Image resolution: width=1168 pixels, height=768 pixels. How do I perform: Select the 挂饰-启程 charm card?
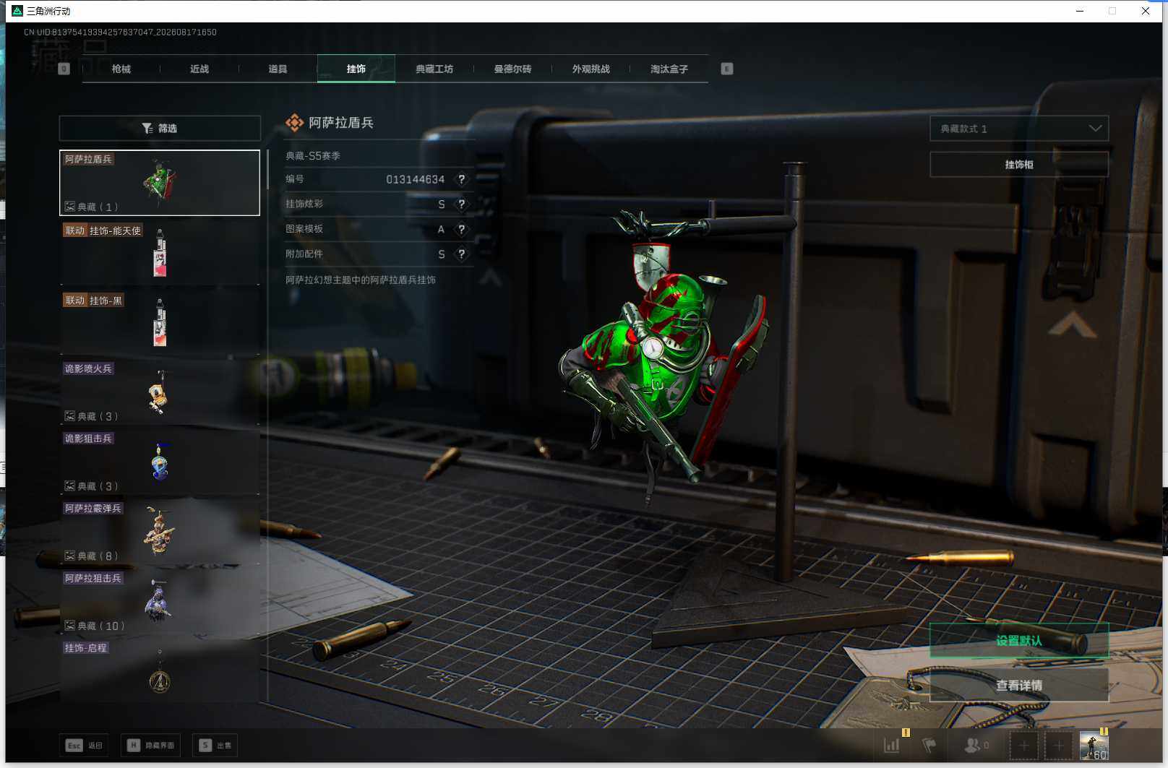point(160,671)
